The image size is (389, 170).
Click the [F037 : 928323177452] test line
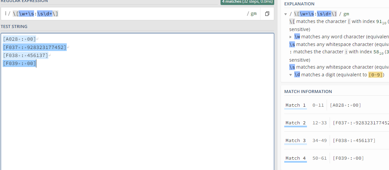34,47
